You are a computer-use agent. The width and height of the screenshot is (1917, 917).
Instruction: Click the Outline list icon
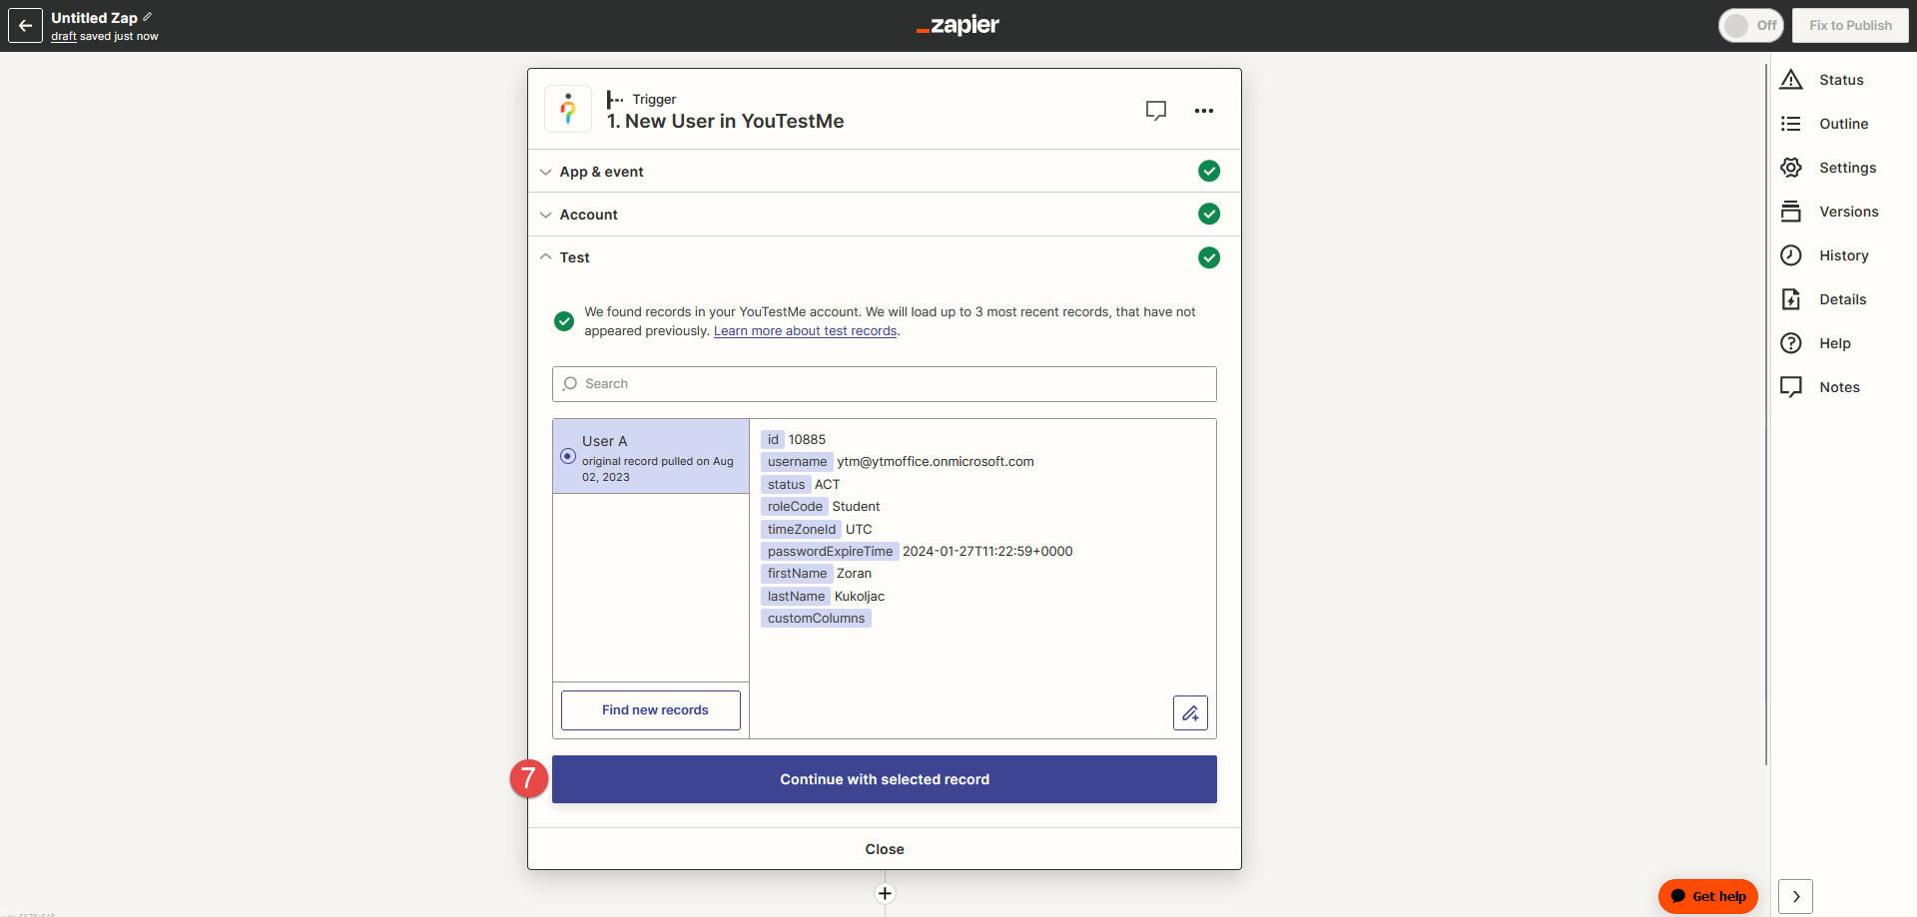[x=1791, y=124]
